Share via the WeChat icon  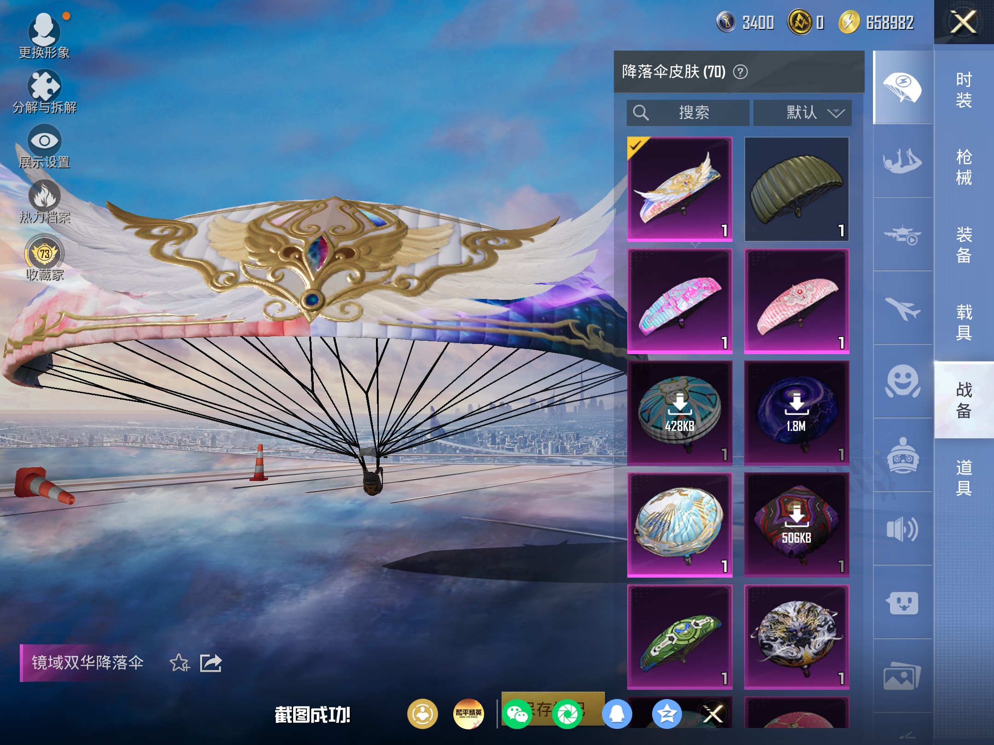pos(517,714)
